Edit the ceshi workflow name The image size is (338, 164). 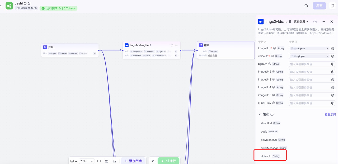point(29,3)
